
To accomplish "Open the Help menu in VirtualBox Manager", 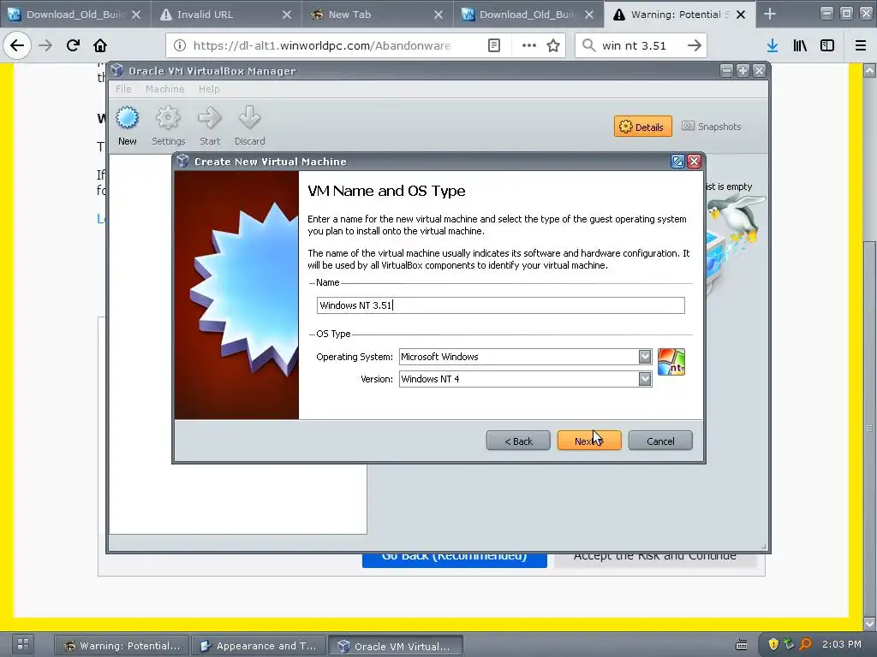I will click(x=209, y=89).
